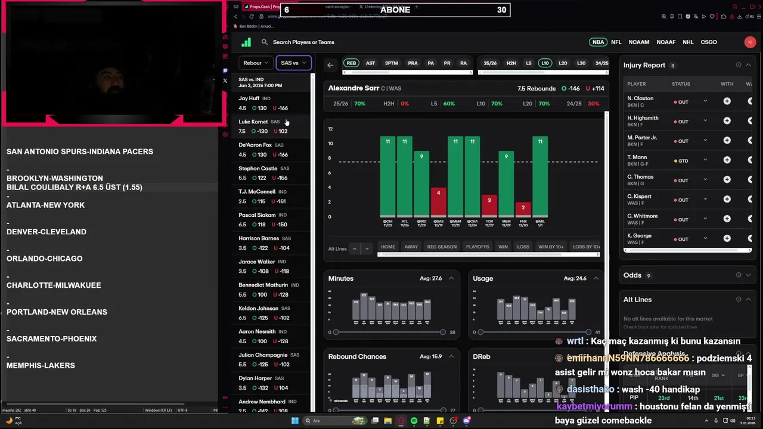Add H. Highsmith with plus icon
This screenshot has height=429, width=763.
[727, 121]
